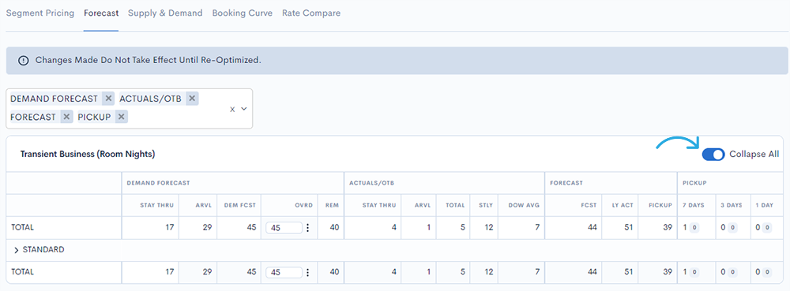The height and width of the screenshot is (291, 790).
Task: Click the Collapse All label
Action: pyautogui.click(x=754, y=155)
